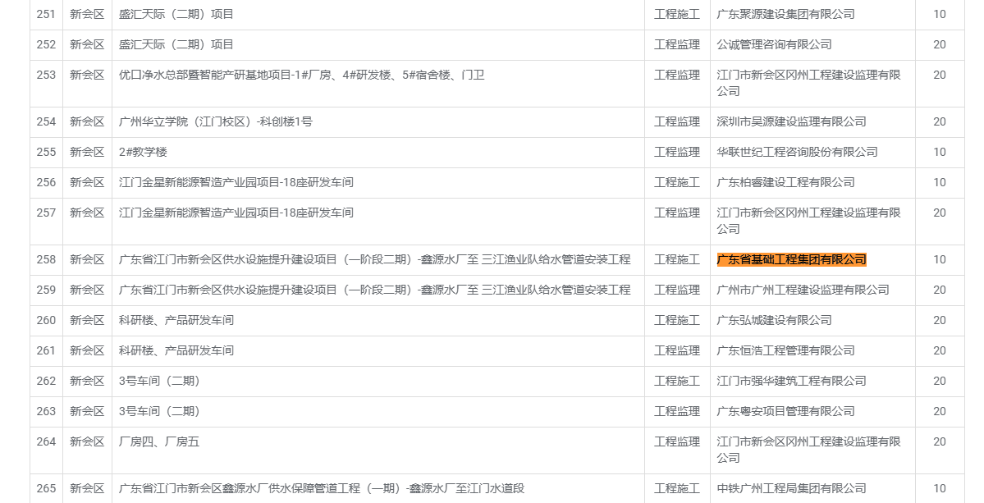
Task: Click 江门市新会区冈州工程建设监理有限公司 in row 257
Action: coord(808,221)
